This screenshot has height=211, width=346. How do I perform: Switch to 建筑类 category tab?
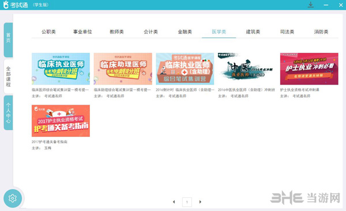pyautogui.click(x=253, y=32)
